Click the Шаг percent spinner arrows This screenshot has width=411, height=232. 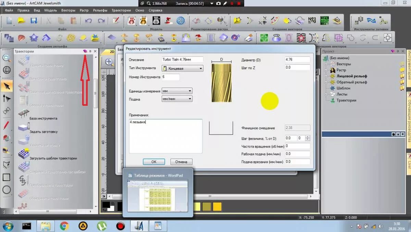(308, 138)
